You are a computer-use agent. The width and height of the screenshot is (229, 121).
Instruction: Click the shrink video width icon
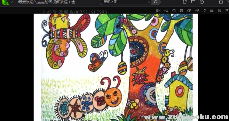[166, 11]
